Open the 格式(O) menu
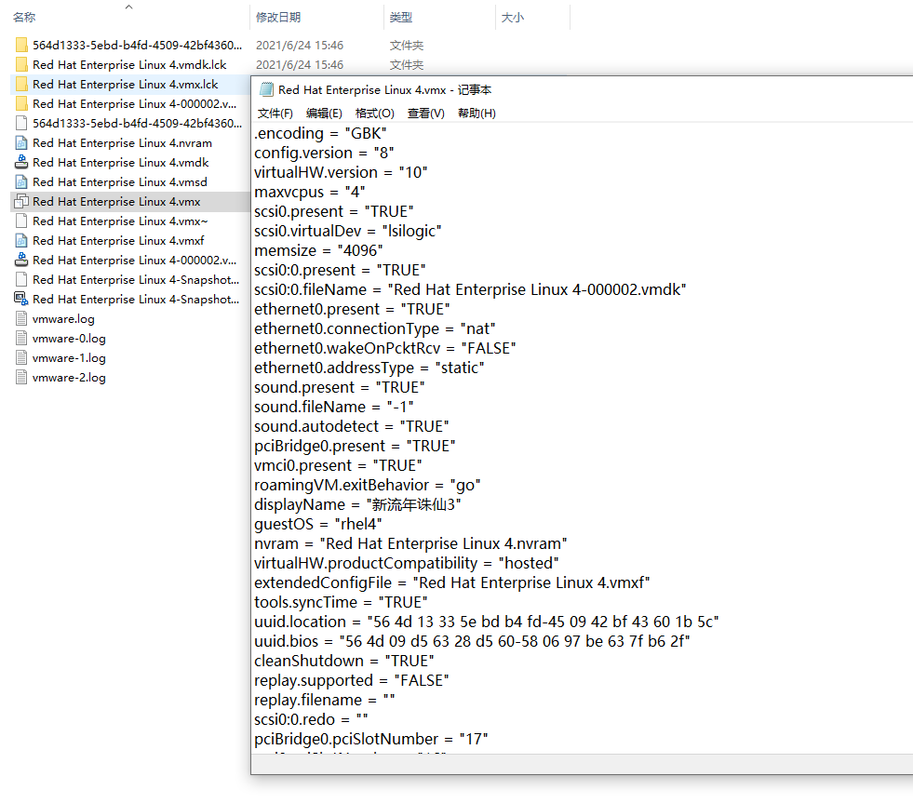Screen dimensions: 913x803 click(x=374, y=114)
